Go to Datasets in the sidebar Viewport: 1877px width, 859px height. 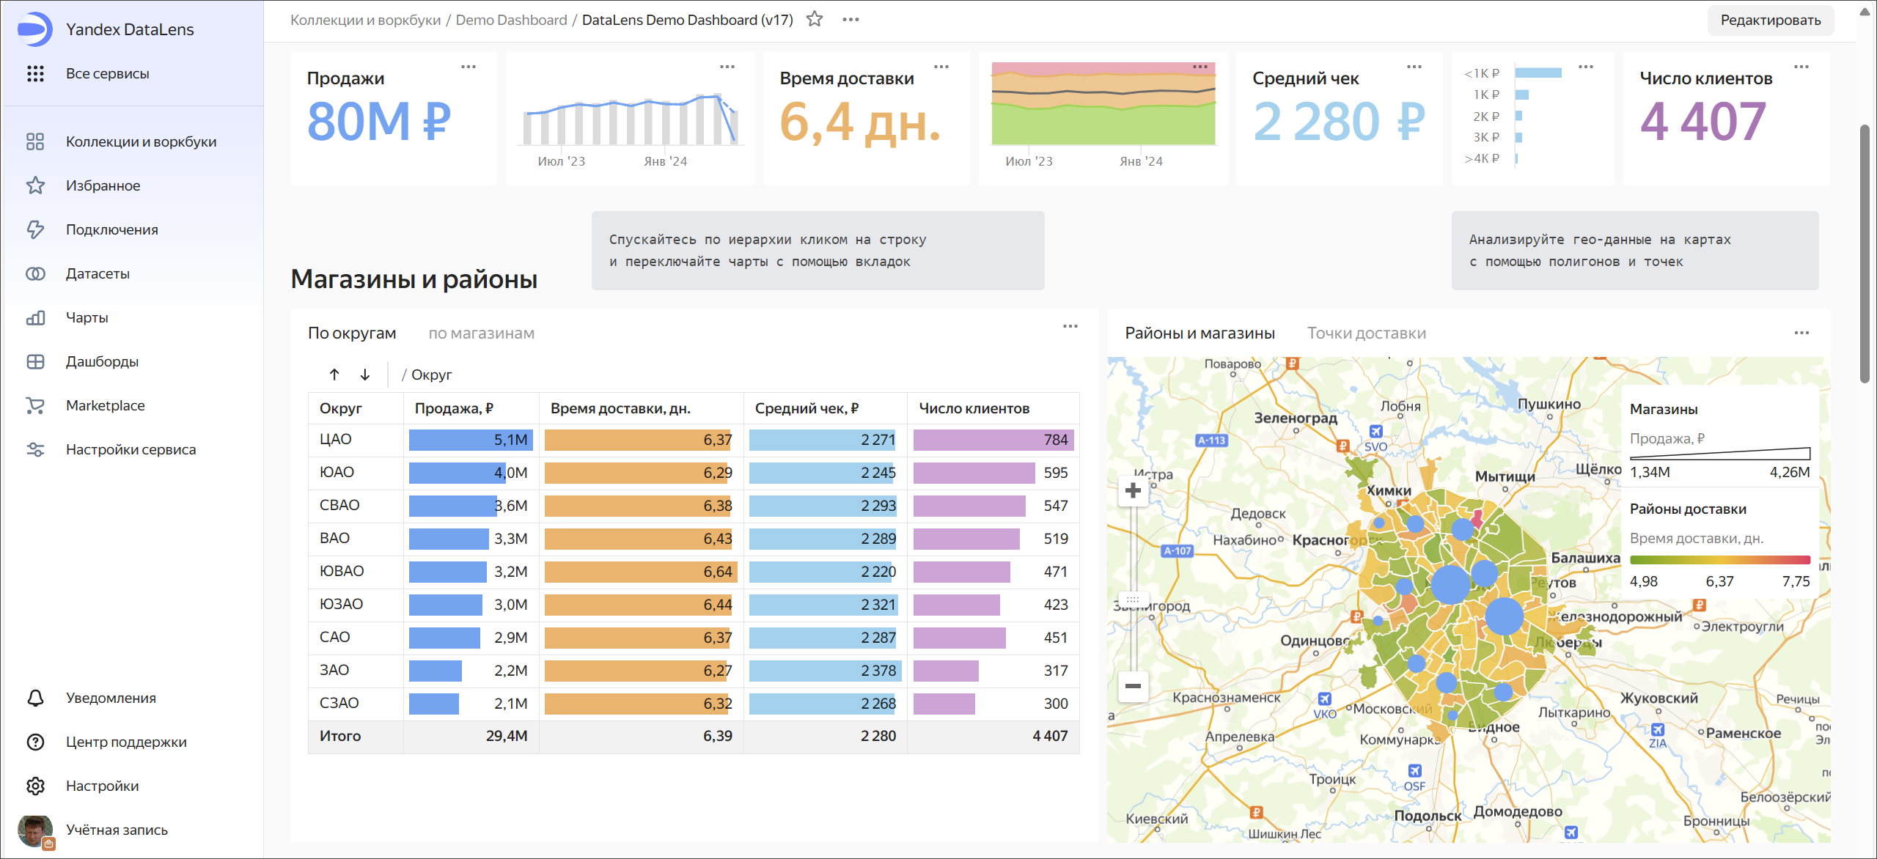(x=98, y=273)
